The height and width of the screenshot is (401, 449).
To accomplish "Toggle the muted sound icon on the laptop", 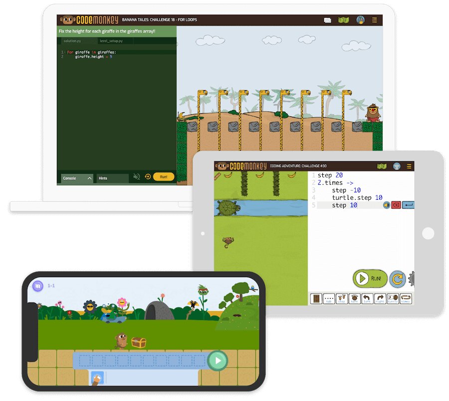I will tap(137, 177).
